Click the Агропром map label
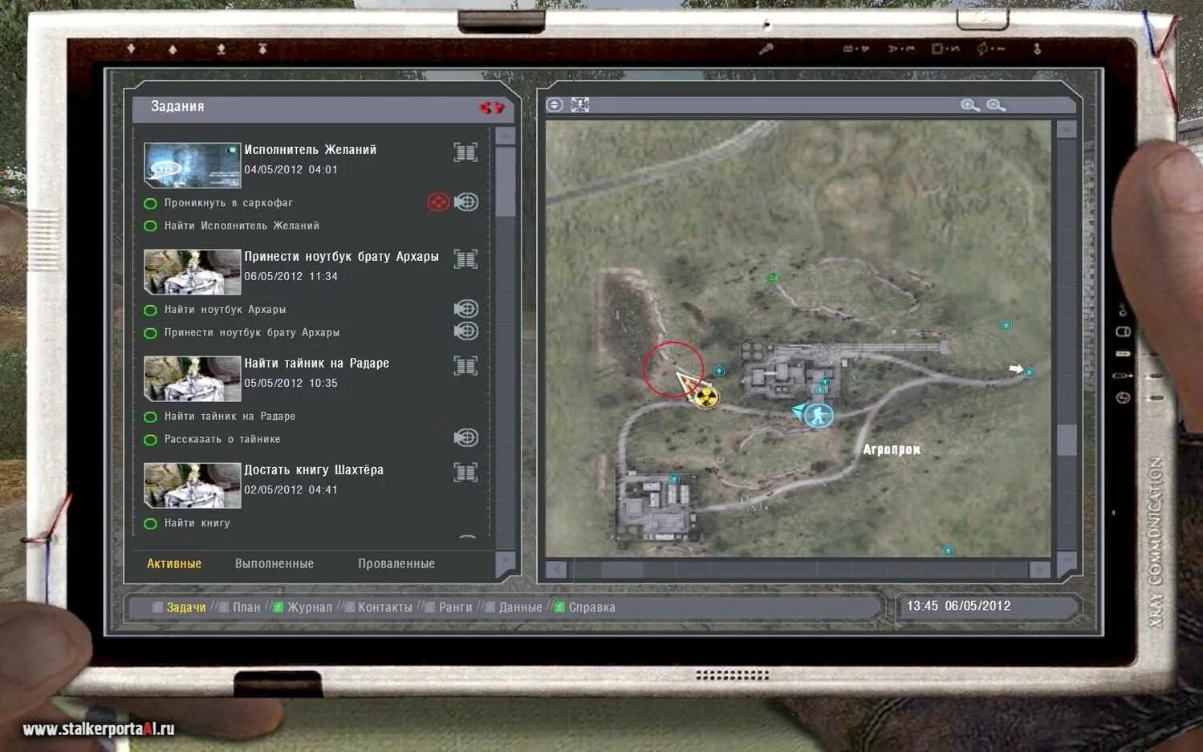This screenshot has width=1203, height=752. (x=892, y=449)
